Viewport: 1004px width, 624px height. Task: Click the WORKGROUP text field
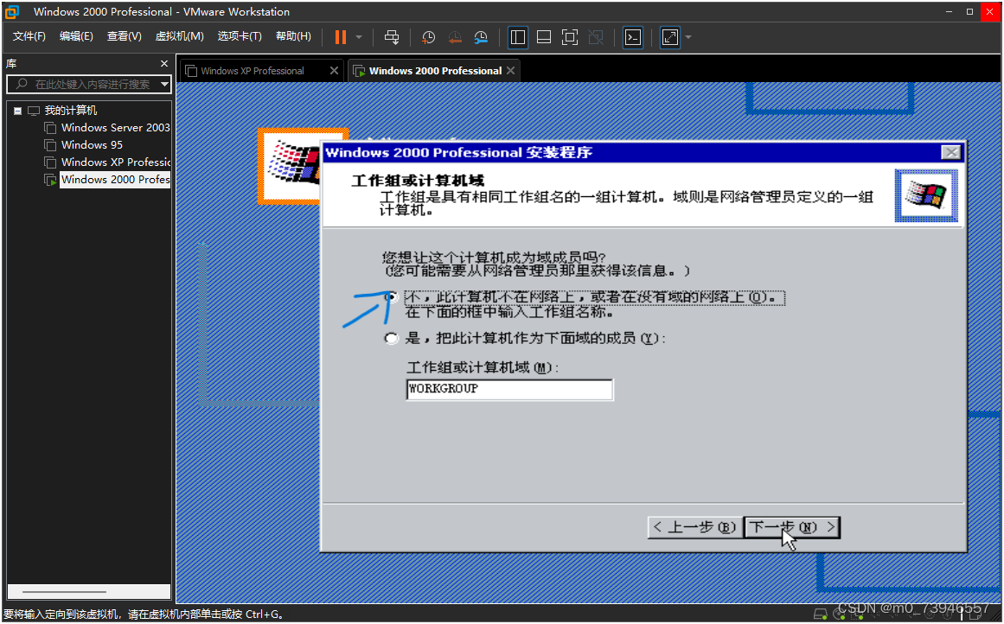pyautogui.click(x=509, y=389)
